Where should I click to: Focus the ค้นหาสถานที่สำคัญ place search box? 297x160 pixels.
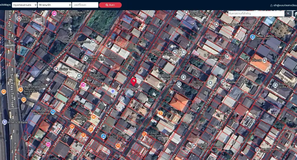[256, 13]
